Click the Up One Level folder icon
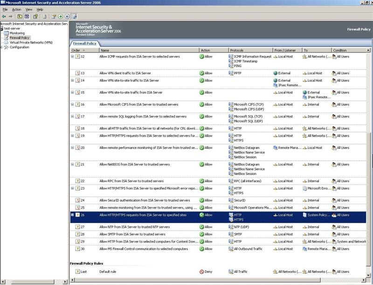 point(20,16)
